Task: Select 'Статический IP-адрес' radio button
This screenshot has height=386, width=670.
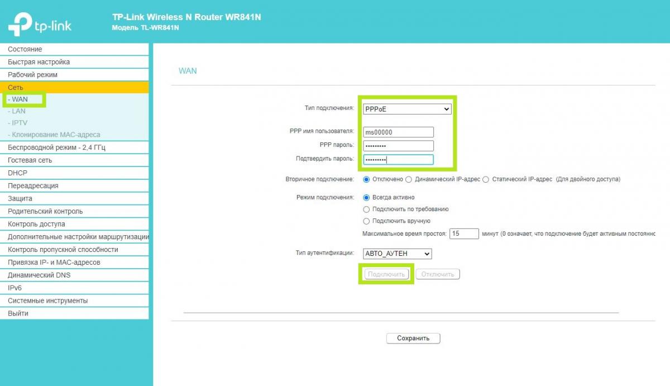Action: [486, 179]
